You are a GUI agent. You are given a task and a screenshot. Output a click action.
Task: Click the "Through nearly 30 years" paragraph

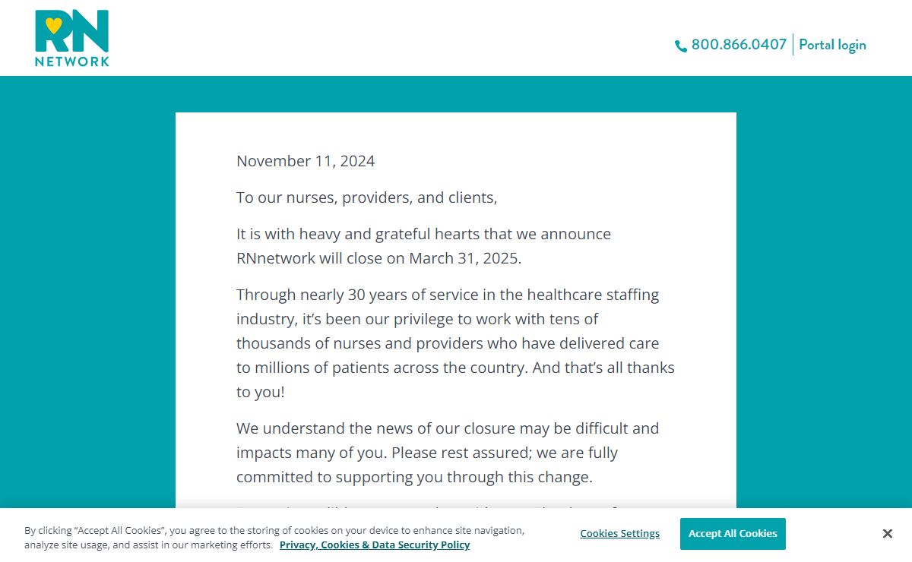click(x=454, y=343)
